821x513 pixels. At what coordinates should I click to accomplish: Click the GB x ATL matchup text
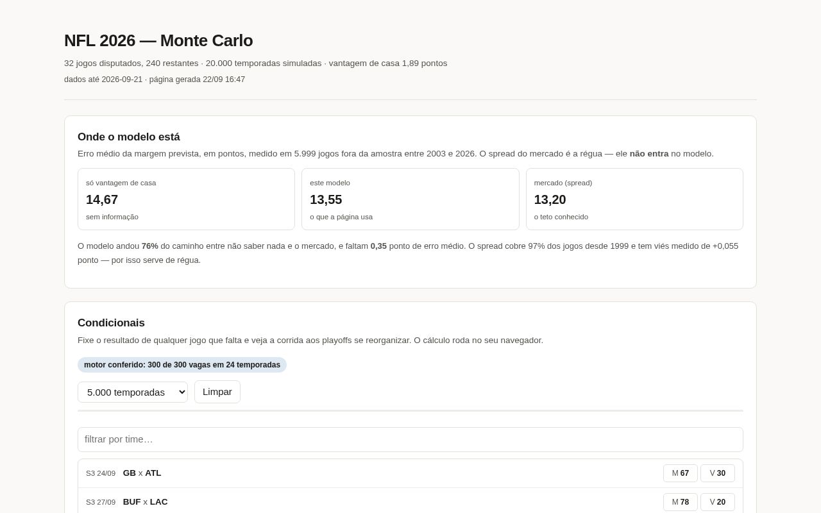pyautogui.click(x=142, y=473)
